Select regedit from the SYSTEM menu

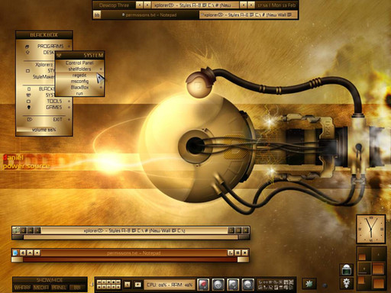79,75
